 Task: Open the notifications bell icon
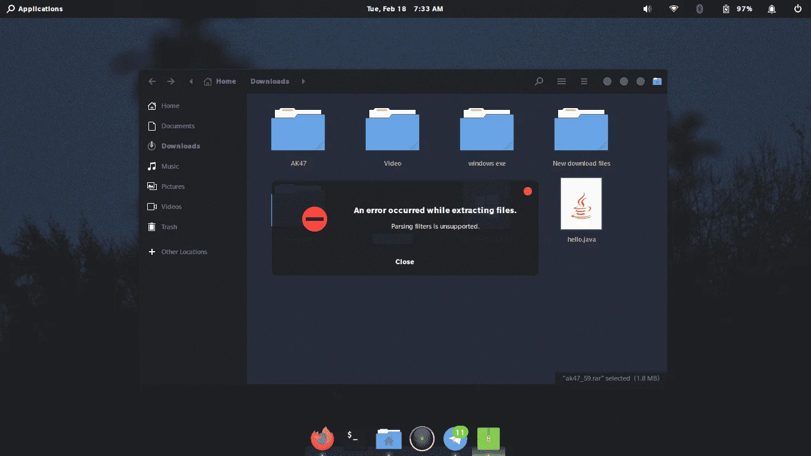pyautogui.click(x=772, y=9)
